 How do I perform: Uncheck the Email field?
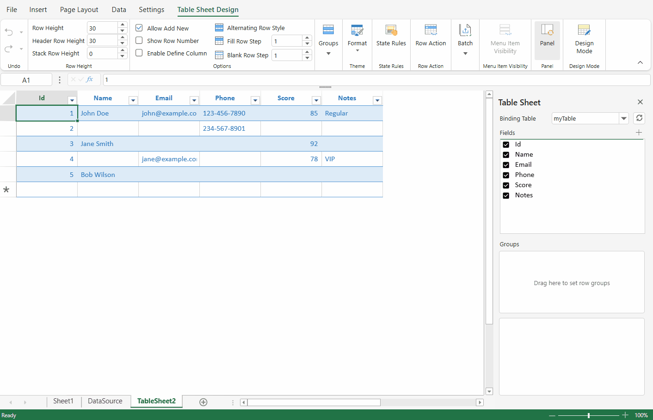point(506,165)
